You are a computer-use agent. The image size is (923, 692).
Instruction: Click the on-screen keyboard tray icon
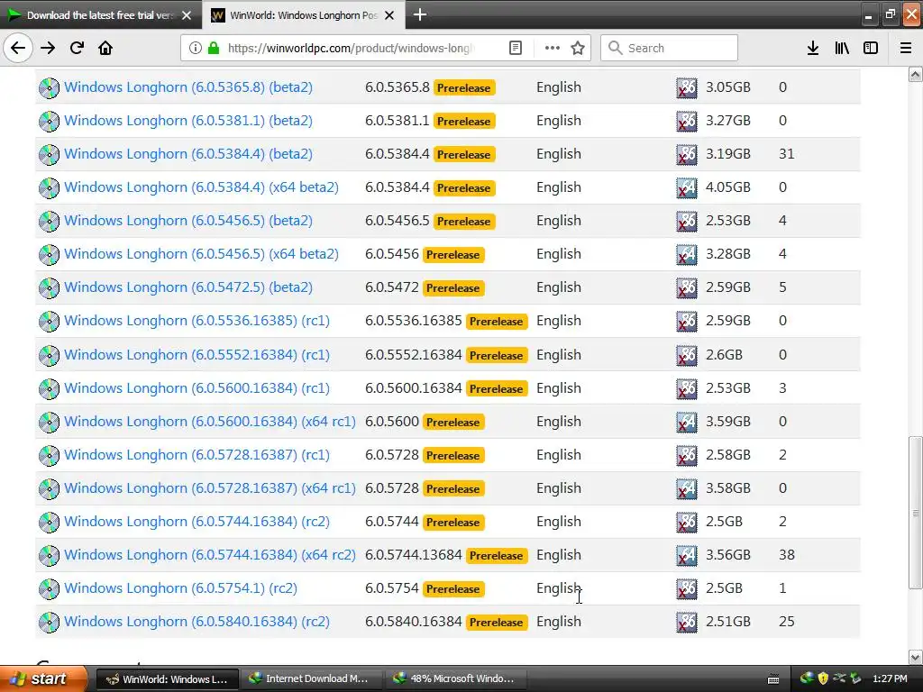tap(773, 679)
